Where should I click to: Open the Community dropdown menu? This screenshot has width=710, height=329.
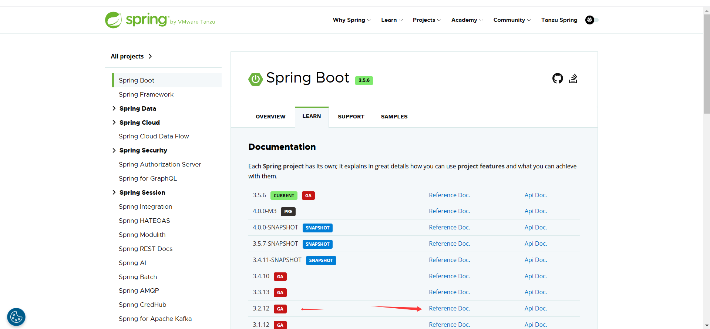pyautogui.click(x=512, y=20)
